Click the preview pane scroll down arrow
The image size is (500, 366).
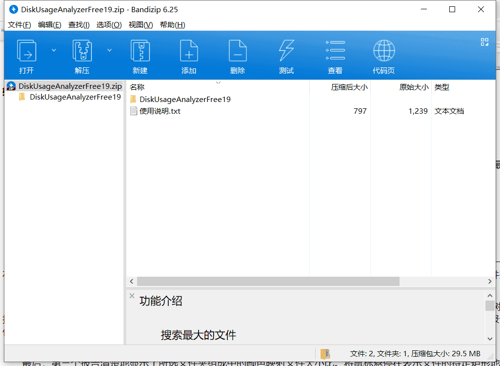pos(490,339)
